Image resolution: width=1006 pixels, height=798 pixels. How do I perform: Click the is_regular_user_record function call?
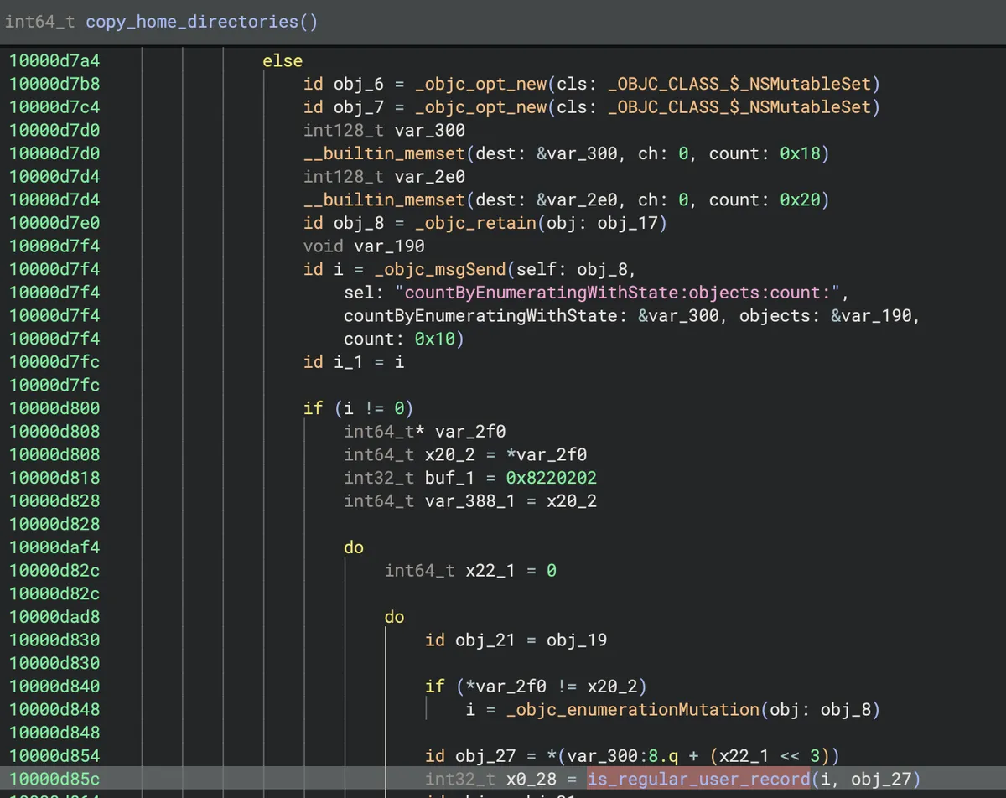point(698,779)
